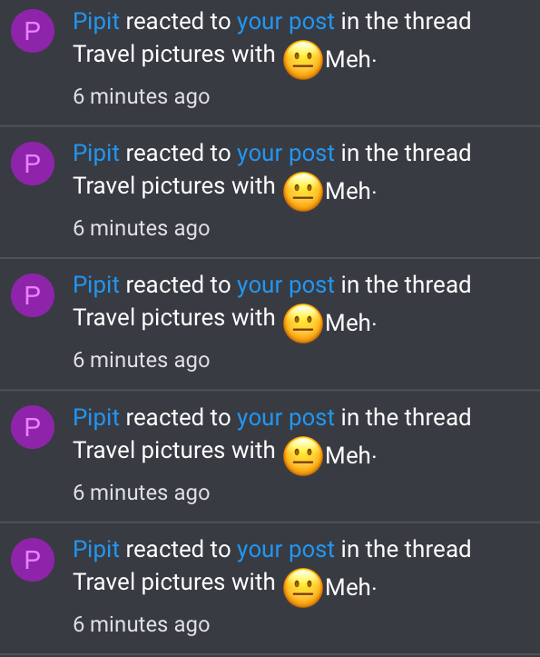Click the Meh emoji in the fifth notification
540x657 pixels.
(x=302, y=588)
